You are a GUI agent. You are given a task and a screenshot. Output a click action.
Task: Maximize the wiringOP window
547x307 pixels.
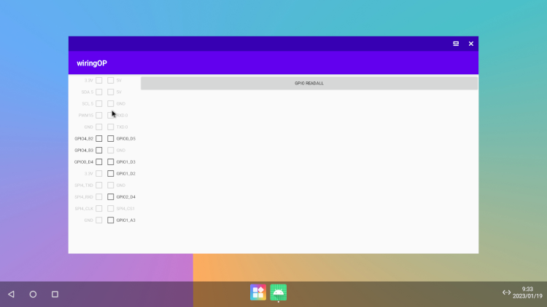(456, 44)
